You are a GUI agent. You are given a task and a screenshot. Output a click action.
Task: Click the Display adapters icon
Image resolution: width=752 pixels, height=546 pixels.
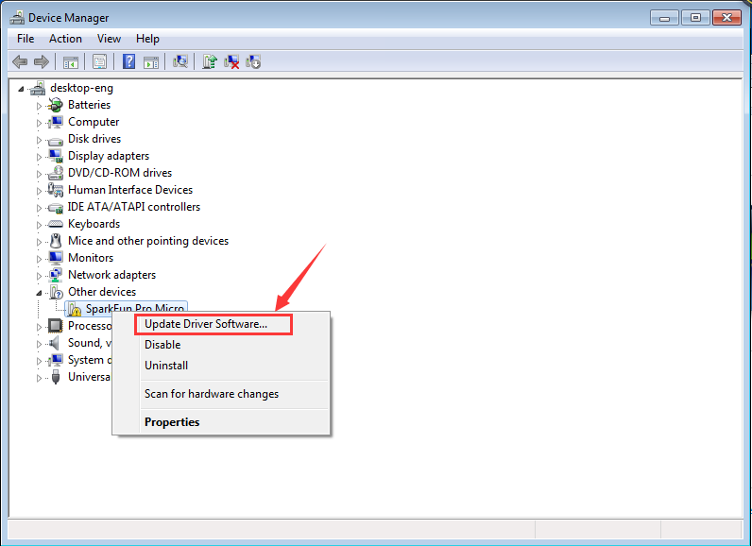click(x=56, y=156)
